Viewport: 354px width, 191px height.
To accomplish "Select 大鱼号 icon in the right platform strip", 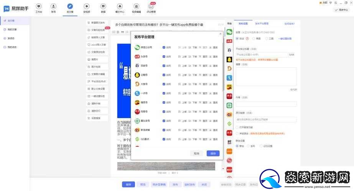I will pyautogui.click(x=229, y=69).
